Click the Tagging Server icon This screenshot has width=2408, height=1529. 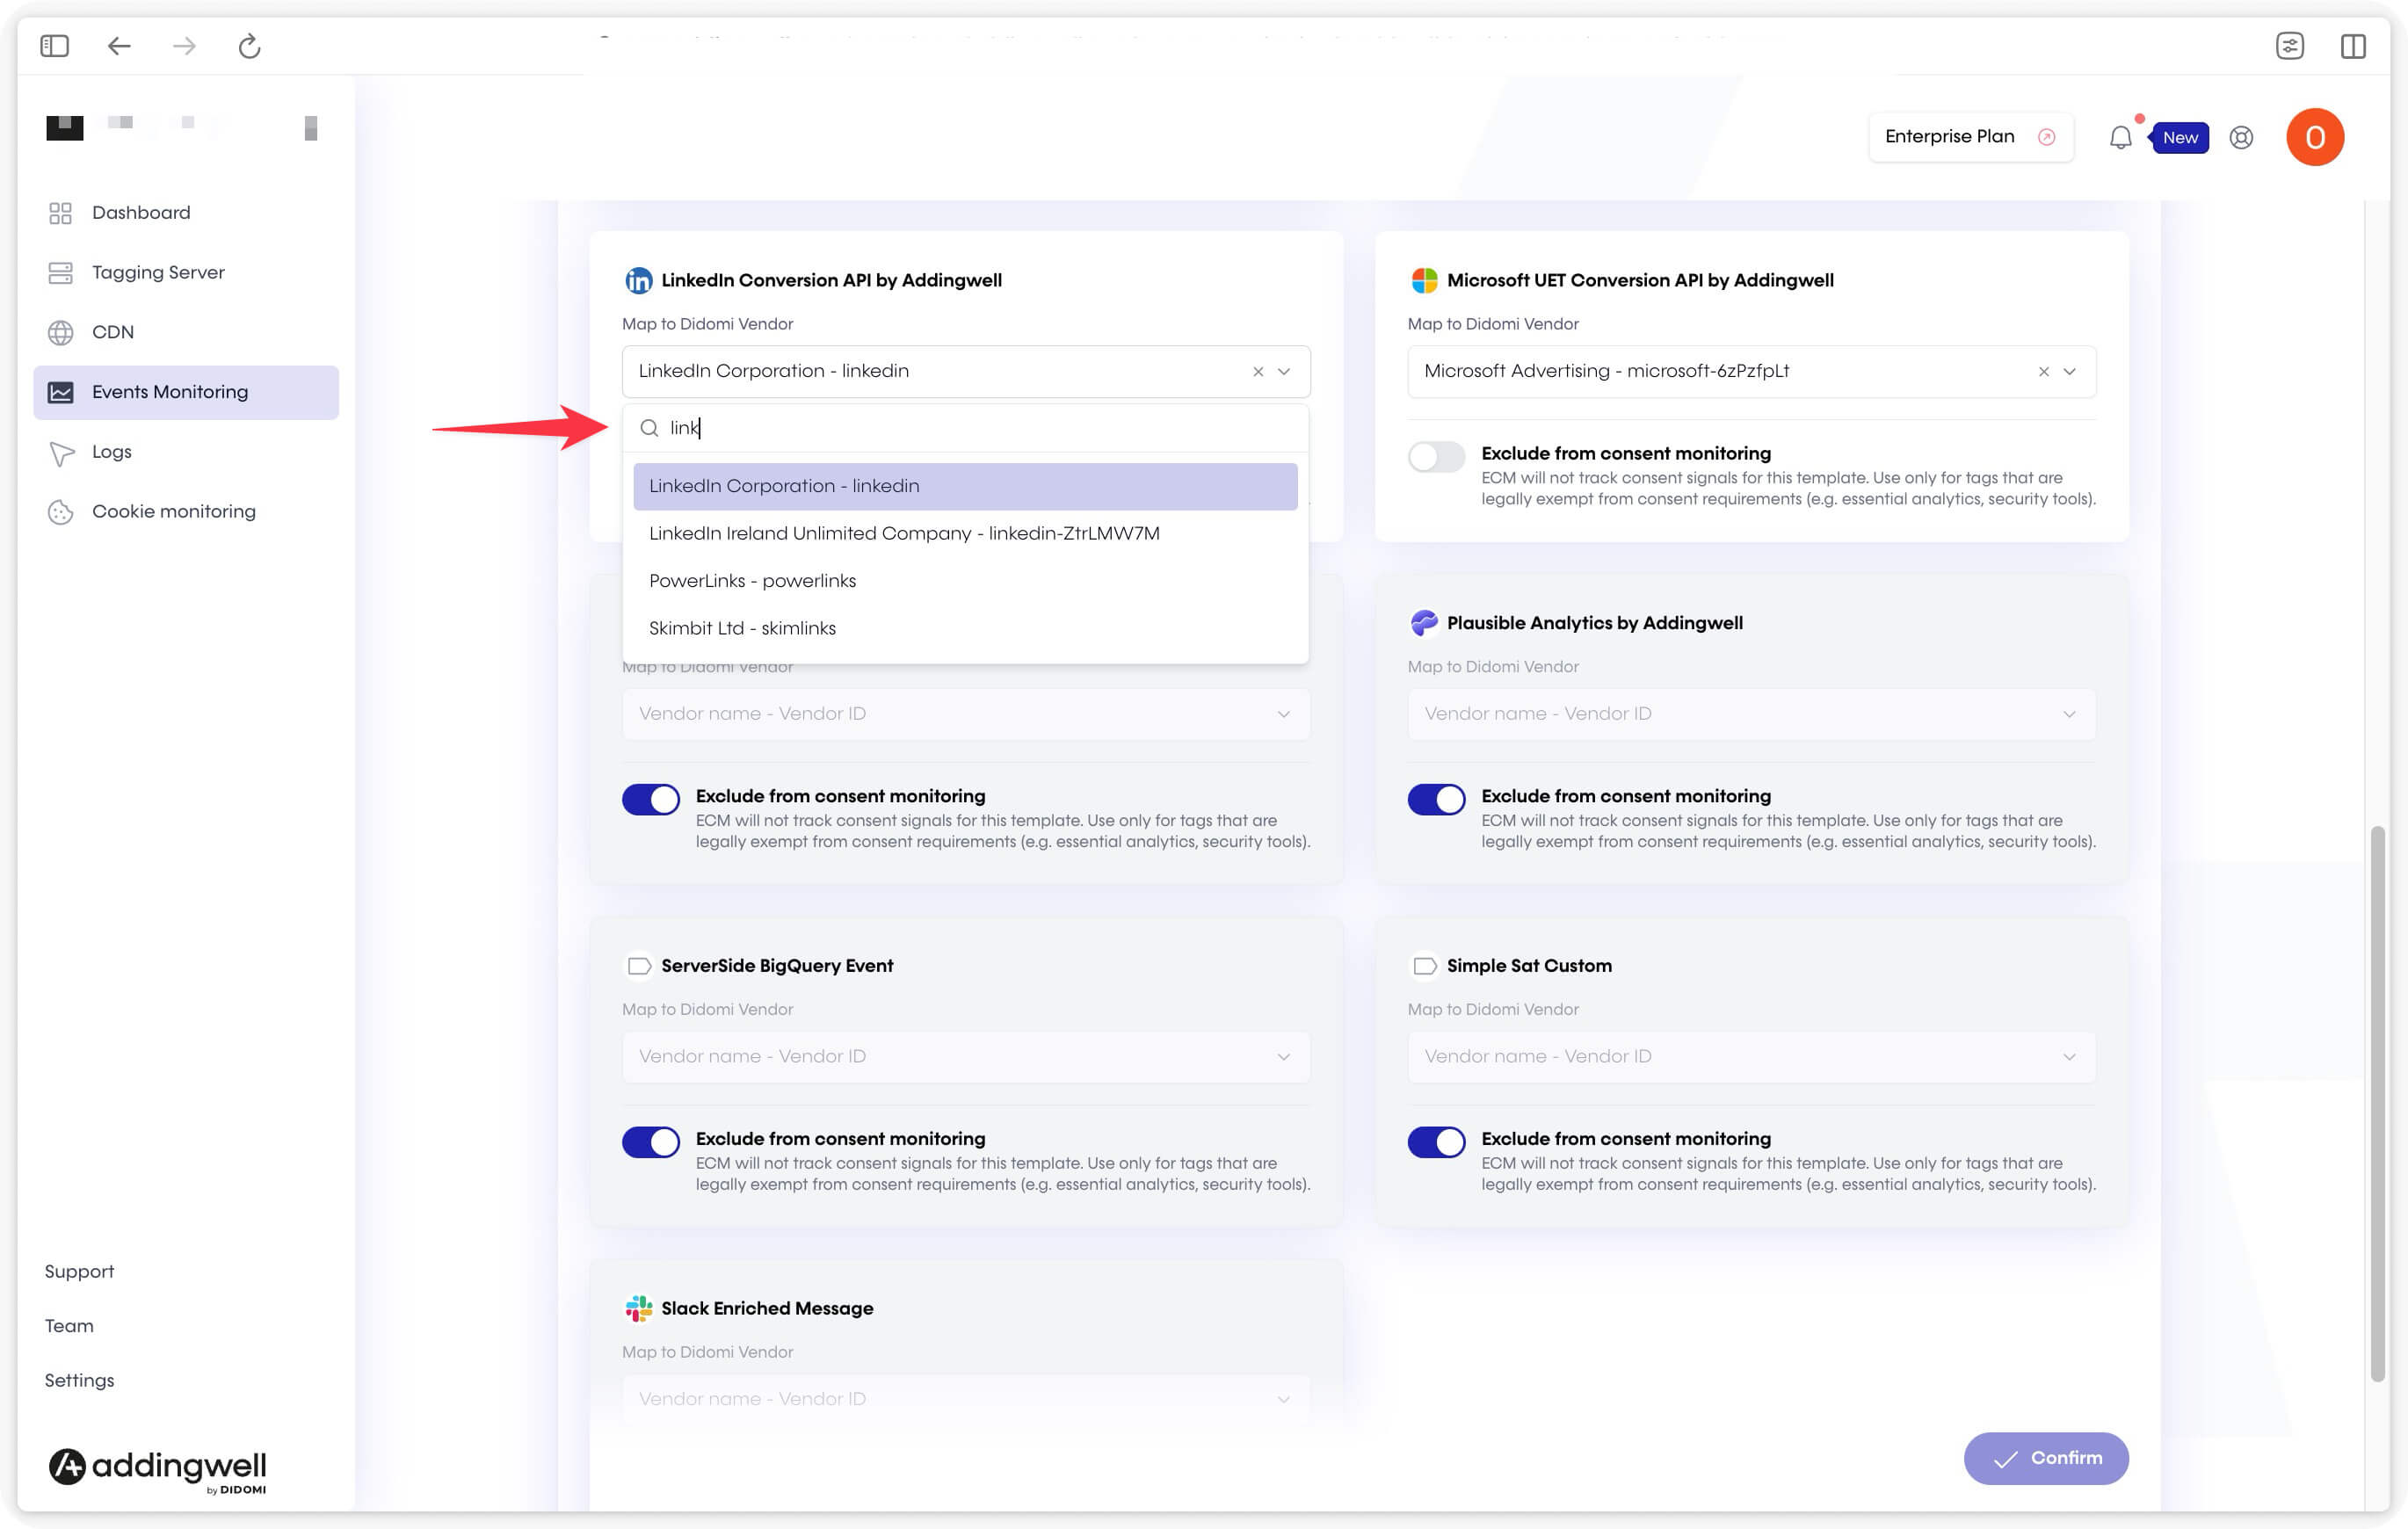click(x=60, y=272)
